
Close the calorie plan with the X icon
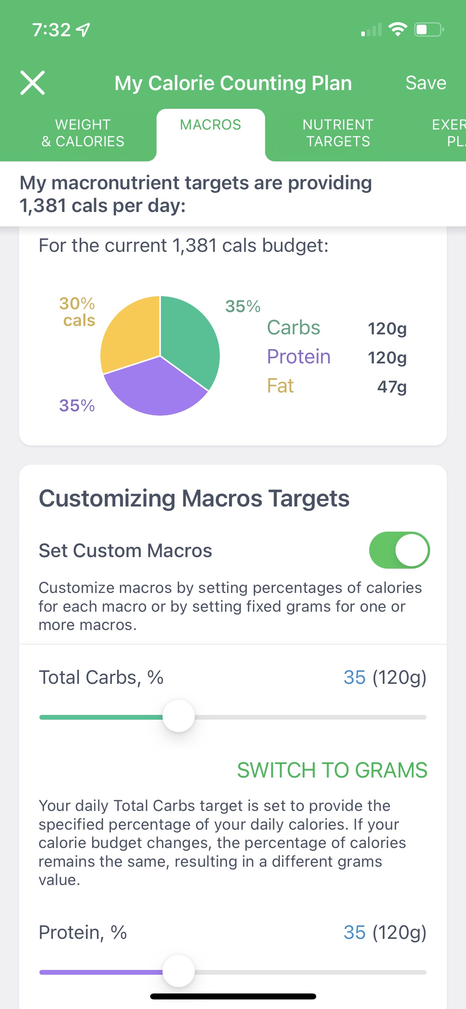(x=33, y=83)
